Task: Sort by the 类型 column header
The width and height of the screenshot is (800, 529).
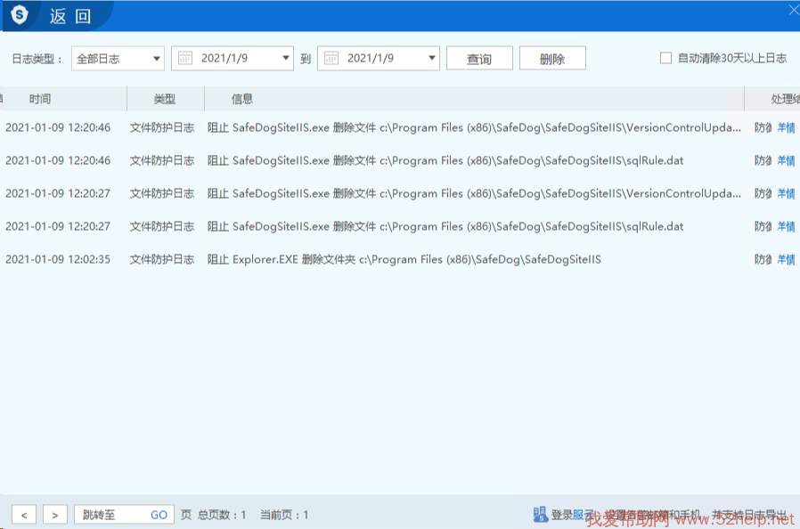Action: click(x=165, y=99)
